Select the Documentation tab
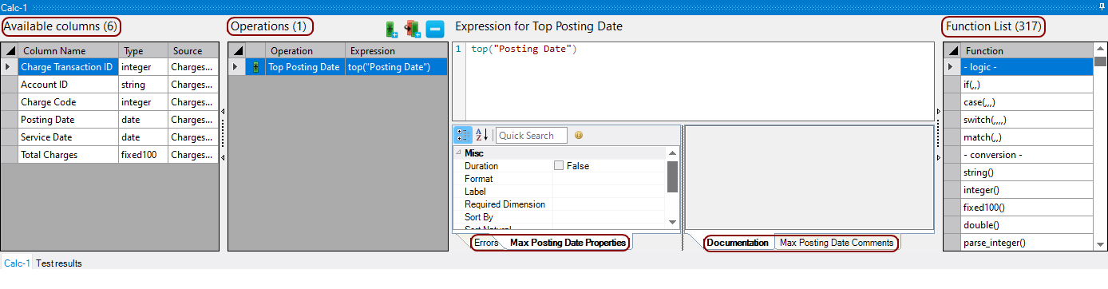Screen dimensions: 1108x289 (x=738, y=243)
